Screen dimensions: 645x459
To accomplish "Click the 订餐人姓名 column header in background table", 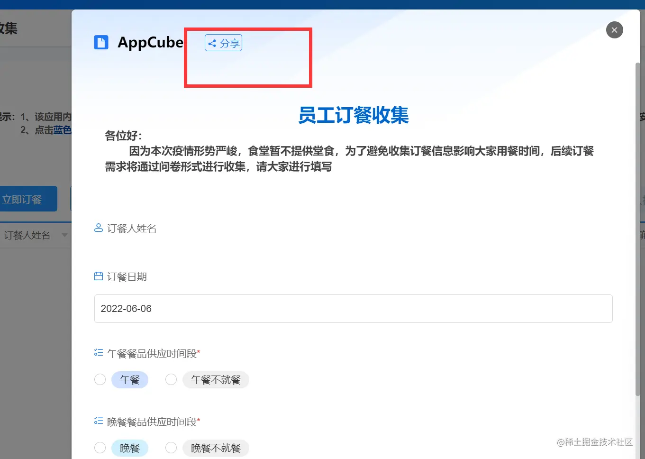I will (x=27, y=235).
